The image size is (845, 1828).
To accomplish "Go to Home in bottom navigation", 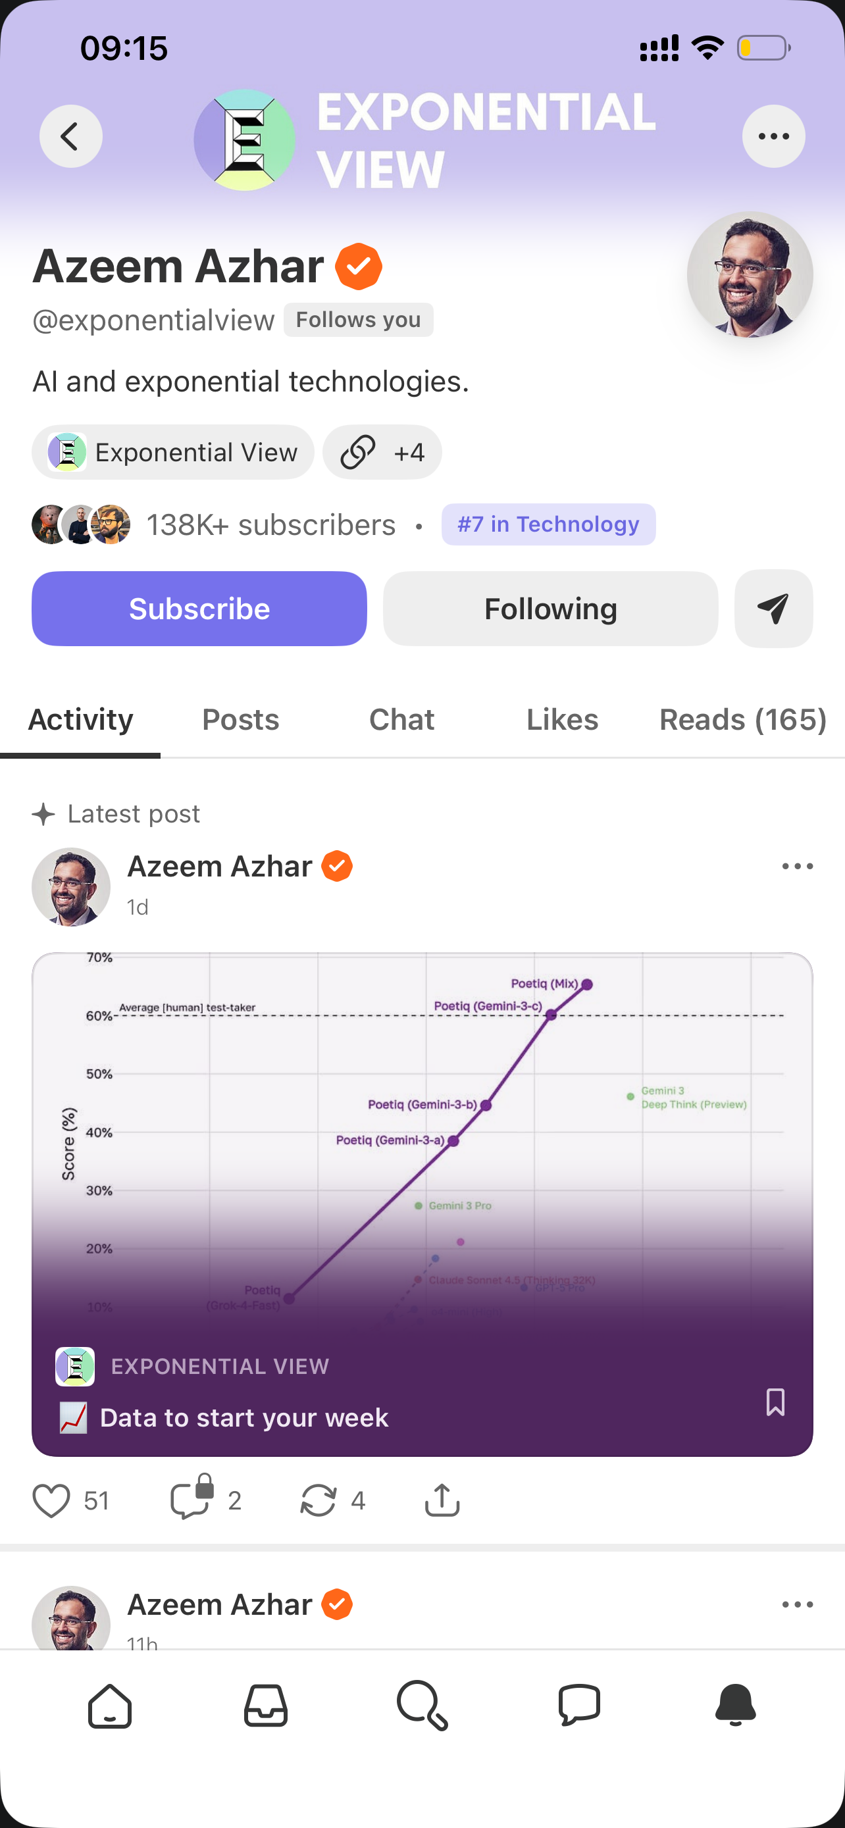I will click(x=110, y=1705).
